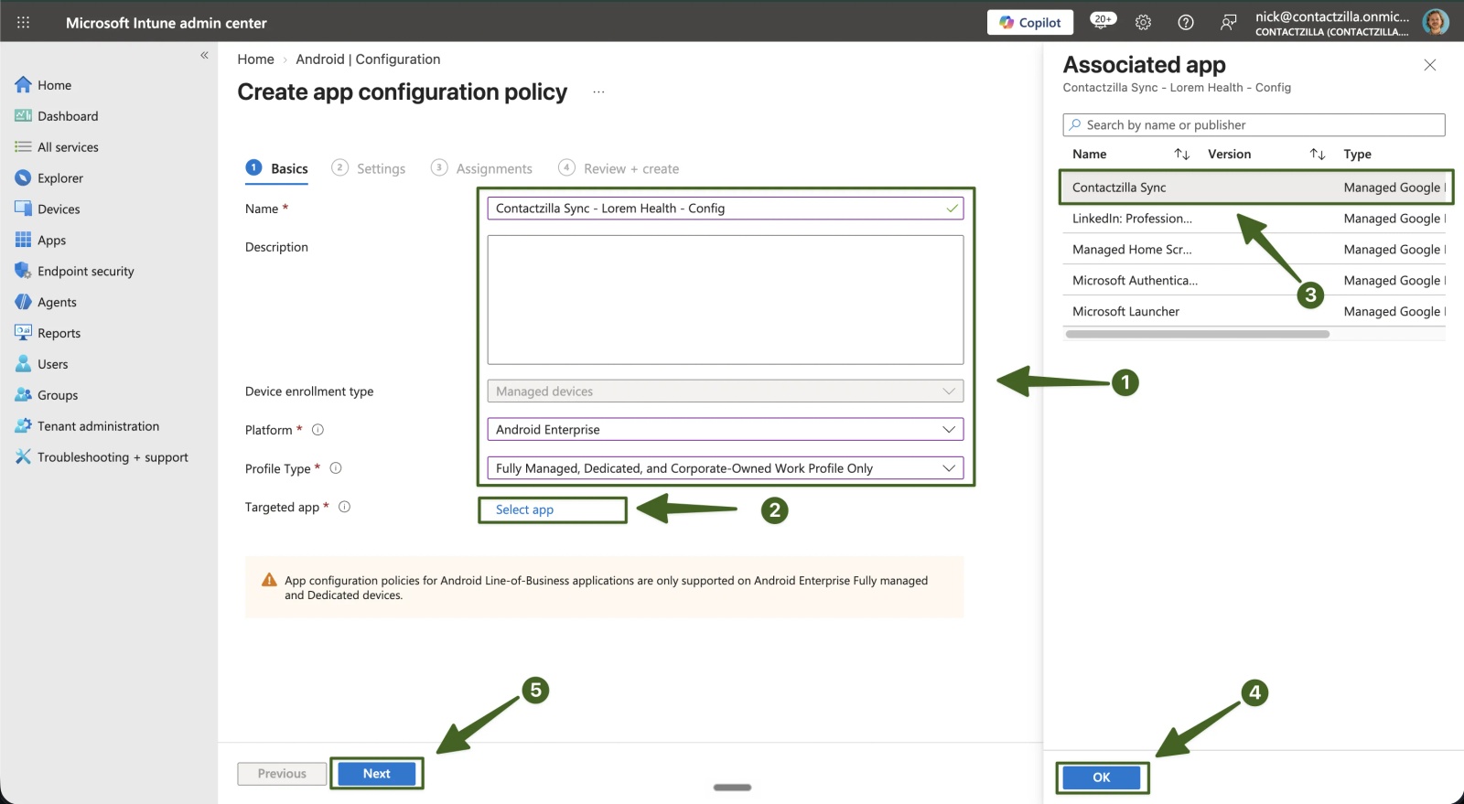1464x804 pixels.
Task: Open Copilot from the top bar
Action: coord(1030,22)
